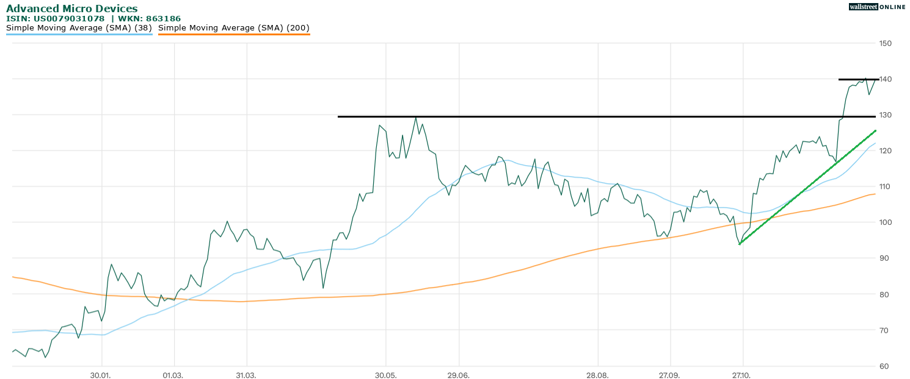The image size is (910, 379).
Task: Click the wallstreet ONLINE logo
Action: click(877, 7)
